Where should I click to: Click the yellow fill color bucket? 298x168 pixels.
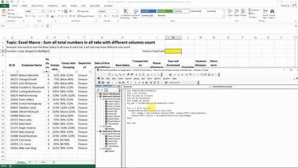47,16
